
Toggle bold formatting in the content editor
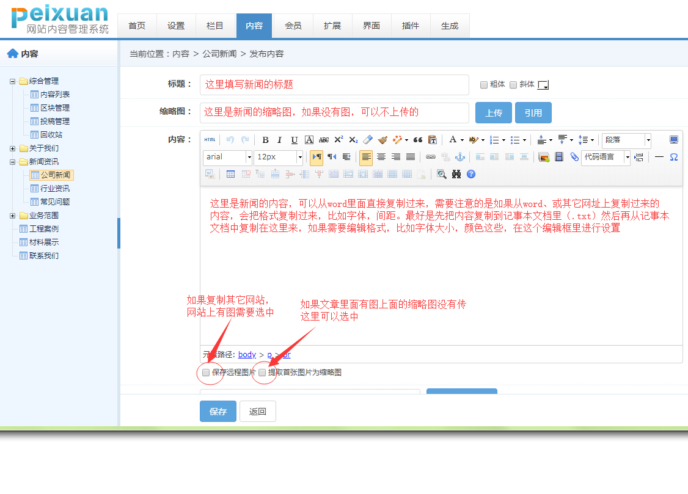266,140
